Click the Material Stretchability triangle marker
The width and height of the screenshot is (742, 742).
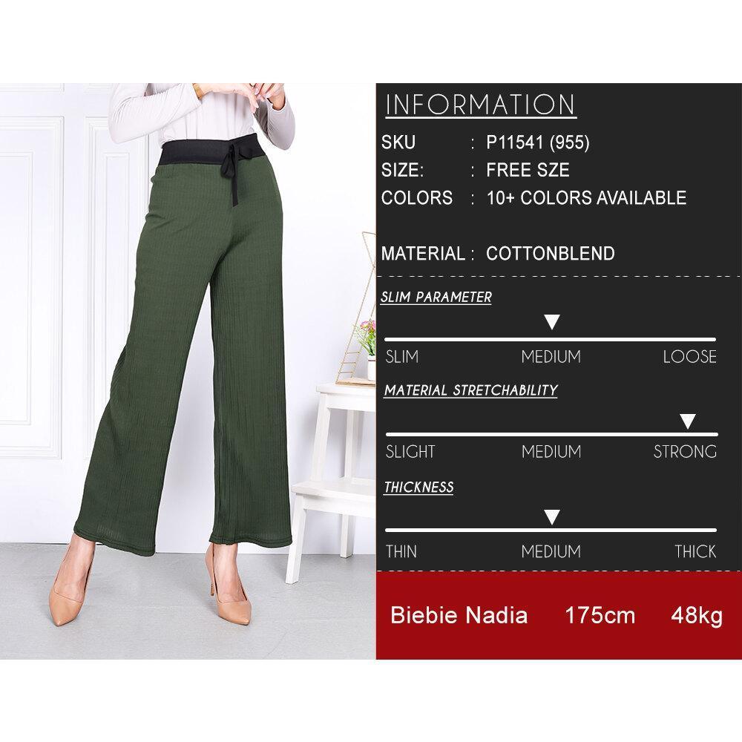pos(688,421)
